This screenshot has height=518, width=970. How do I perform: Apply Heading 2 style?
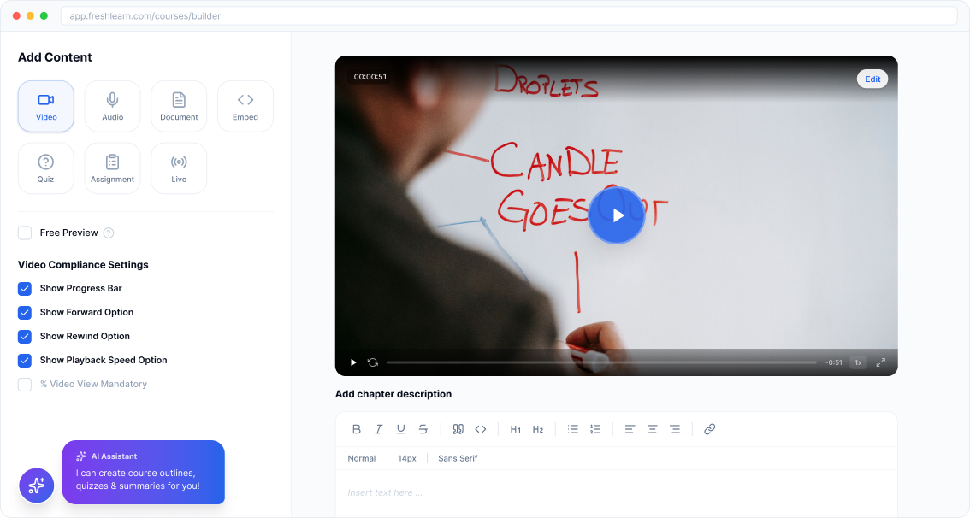537,429
